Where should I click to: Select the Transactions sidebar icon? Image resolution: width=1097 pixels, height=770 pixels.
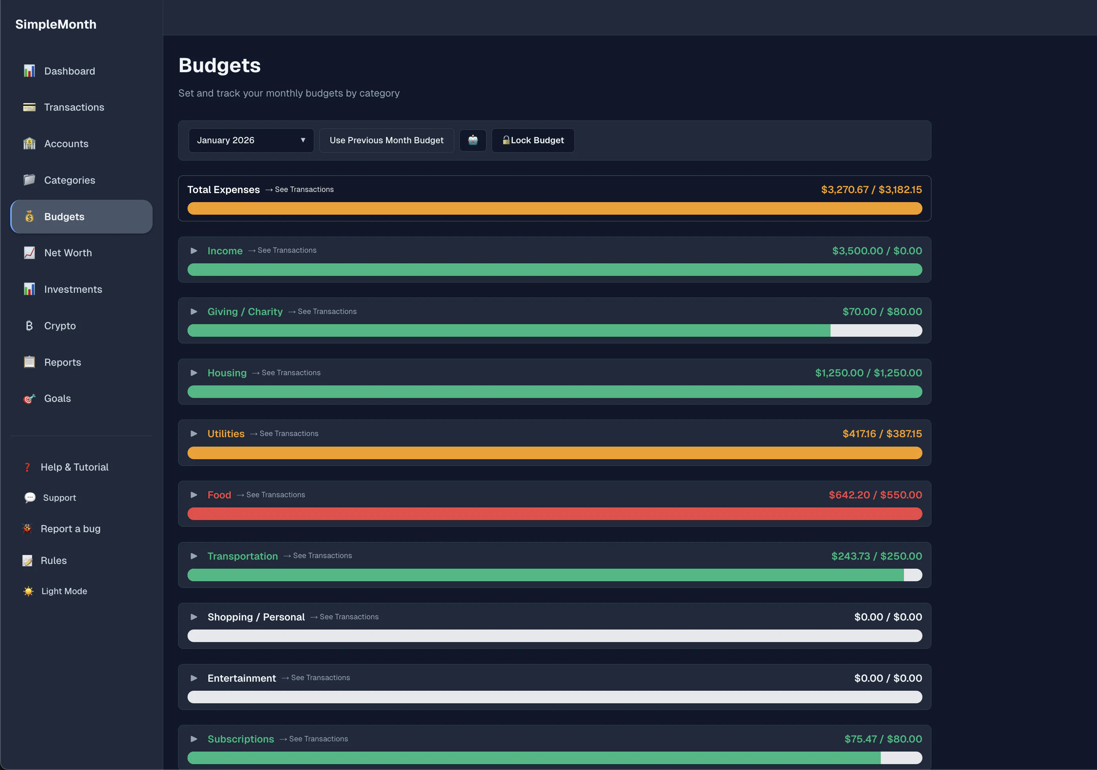click(x=29, y=107)
